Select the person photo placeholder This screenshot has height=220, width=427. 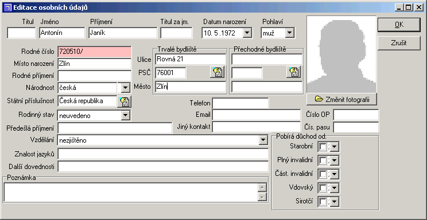[x=341, y=54]
